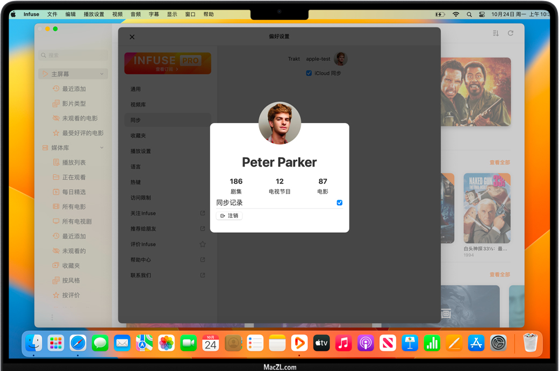Collapse the 媒体库 sidebar section
This screenshot has width=559, height=371.
[102, 148]
